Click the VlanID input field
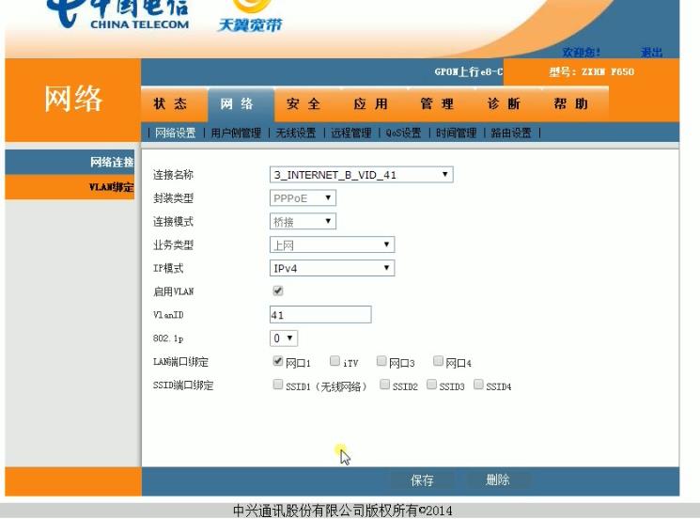Screen dimensions: 700x519 coord(320,315)
